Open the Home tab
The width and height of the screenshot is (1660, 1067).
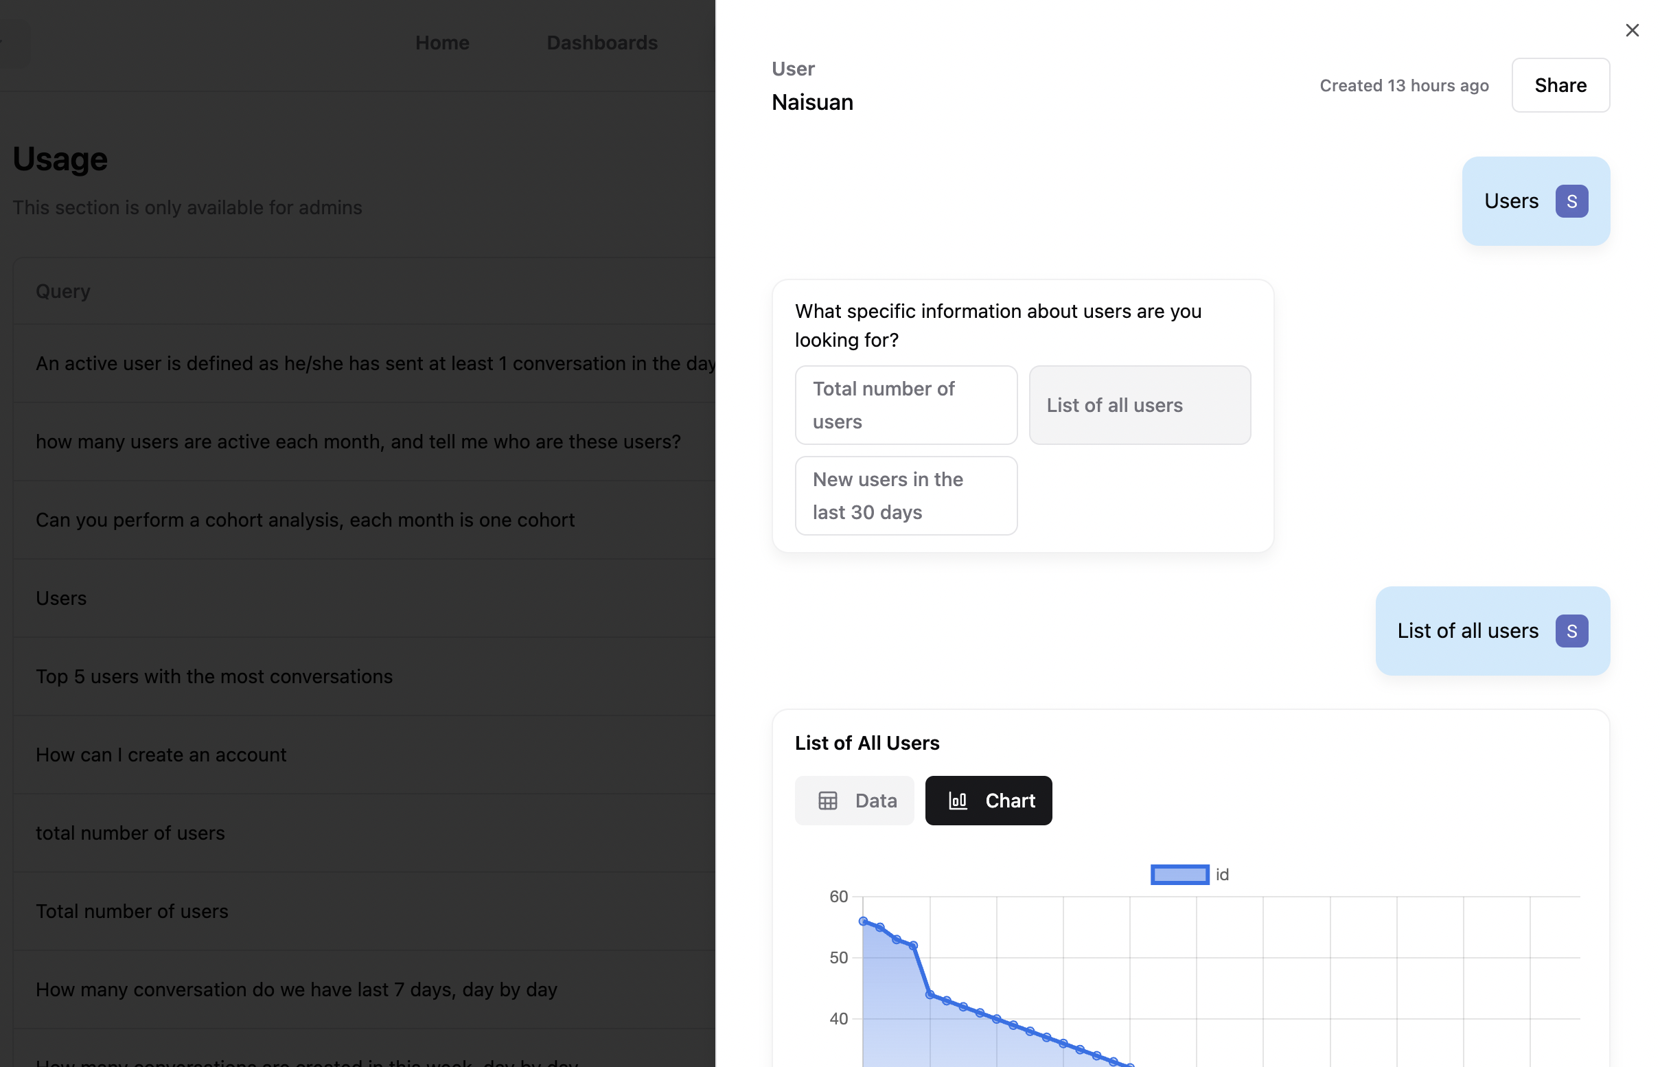tap(442, 43)
